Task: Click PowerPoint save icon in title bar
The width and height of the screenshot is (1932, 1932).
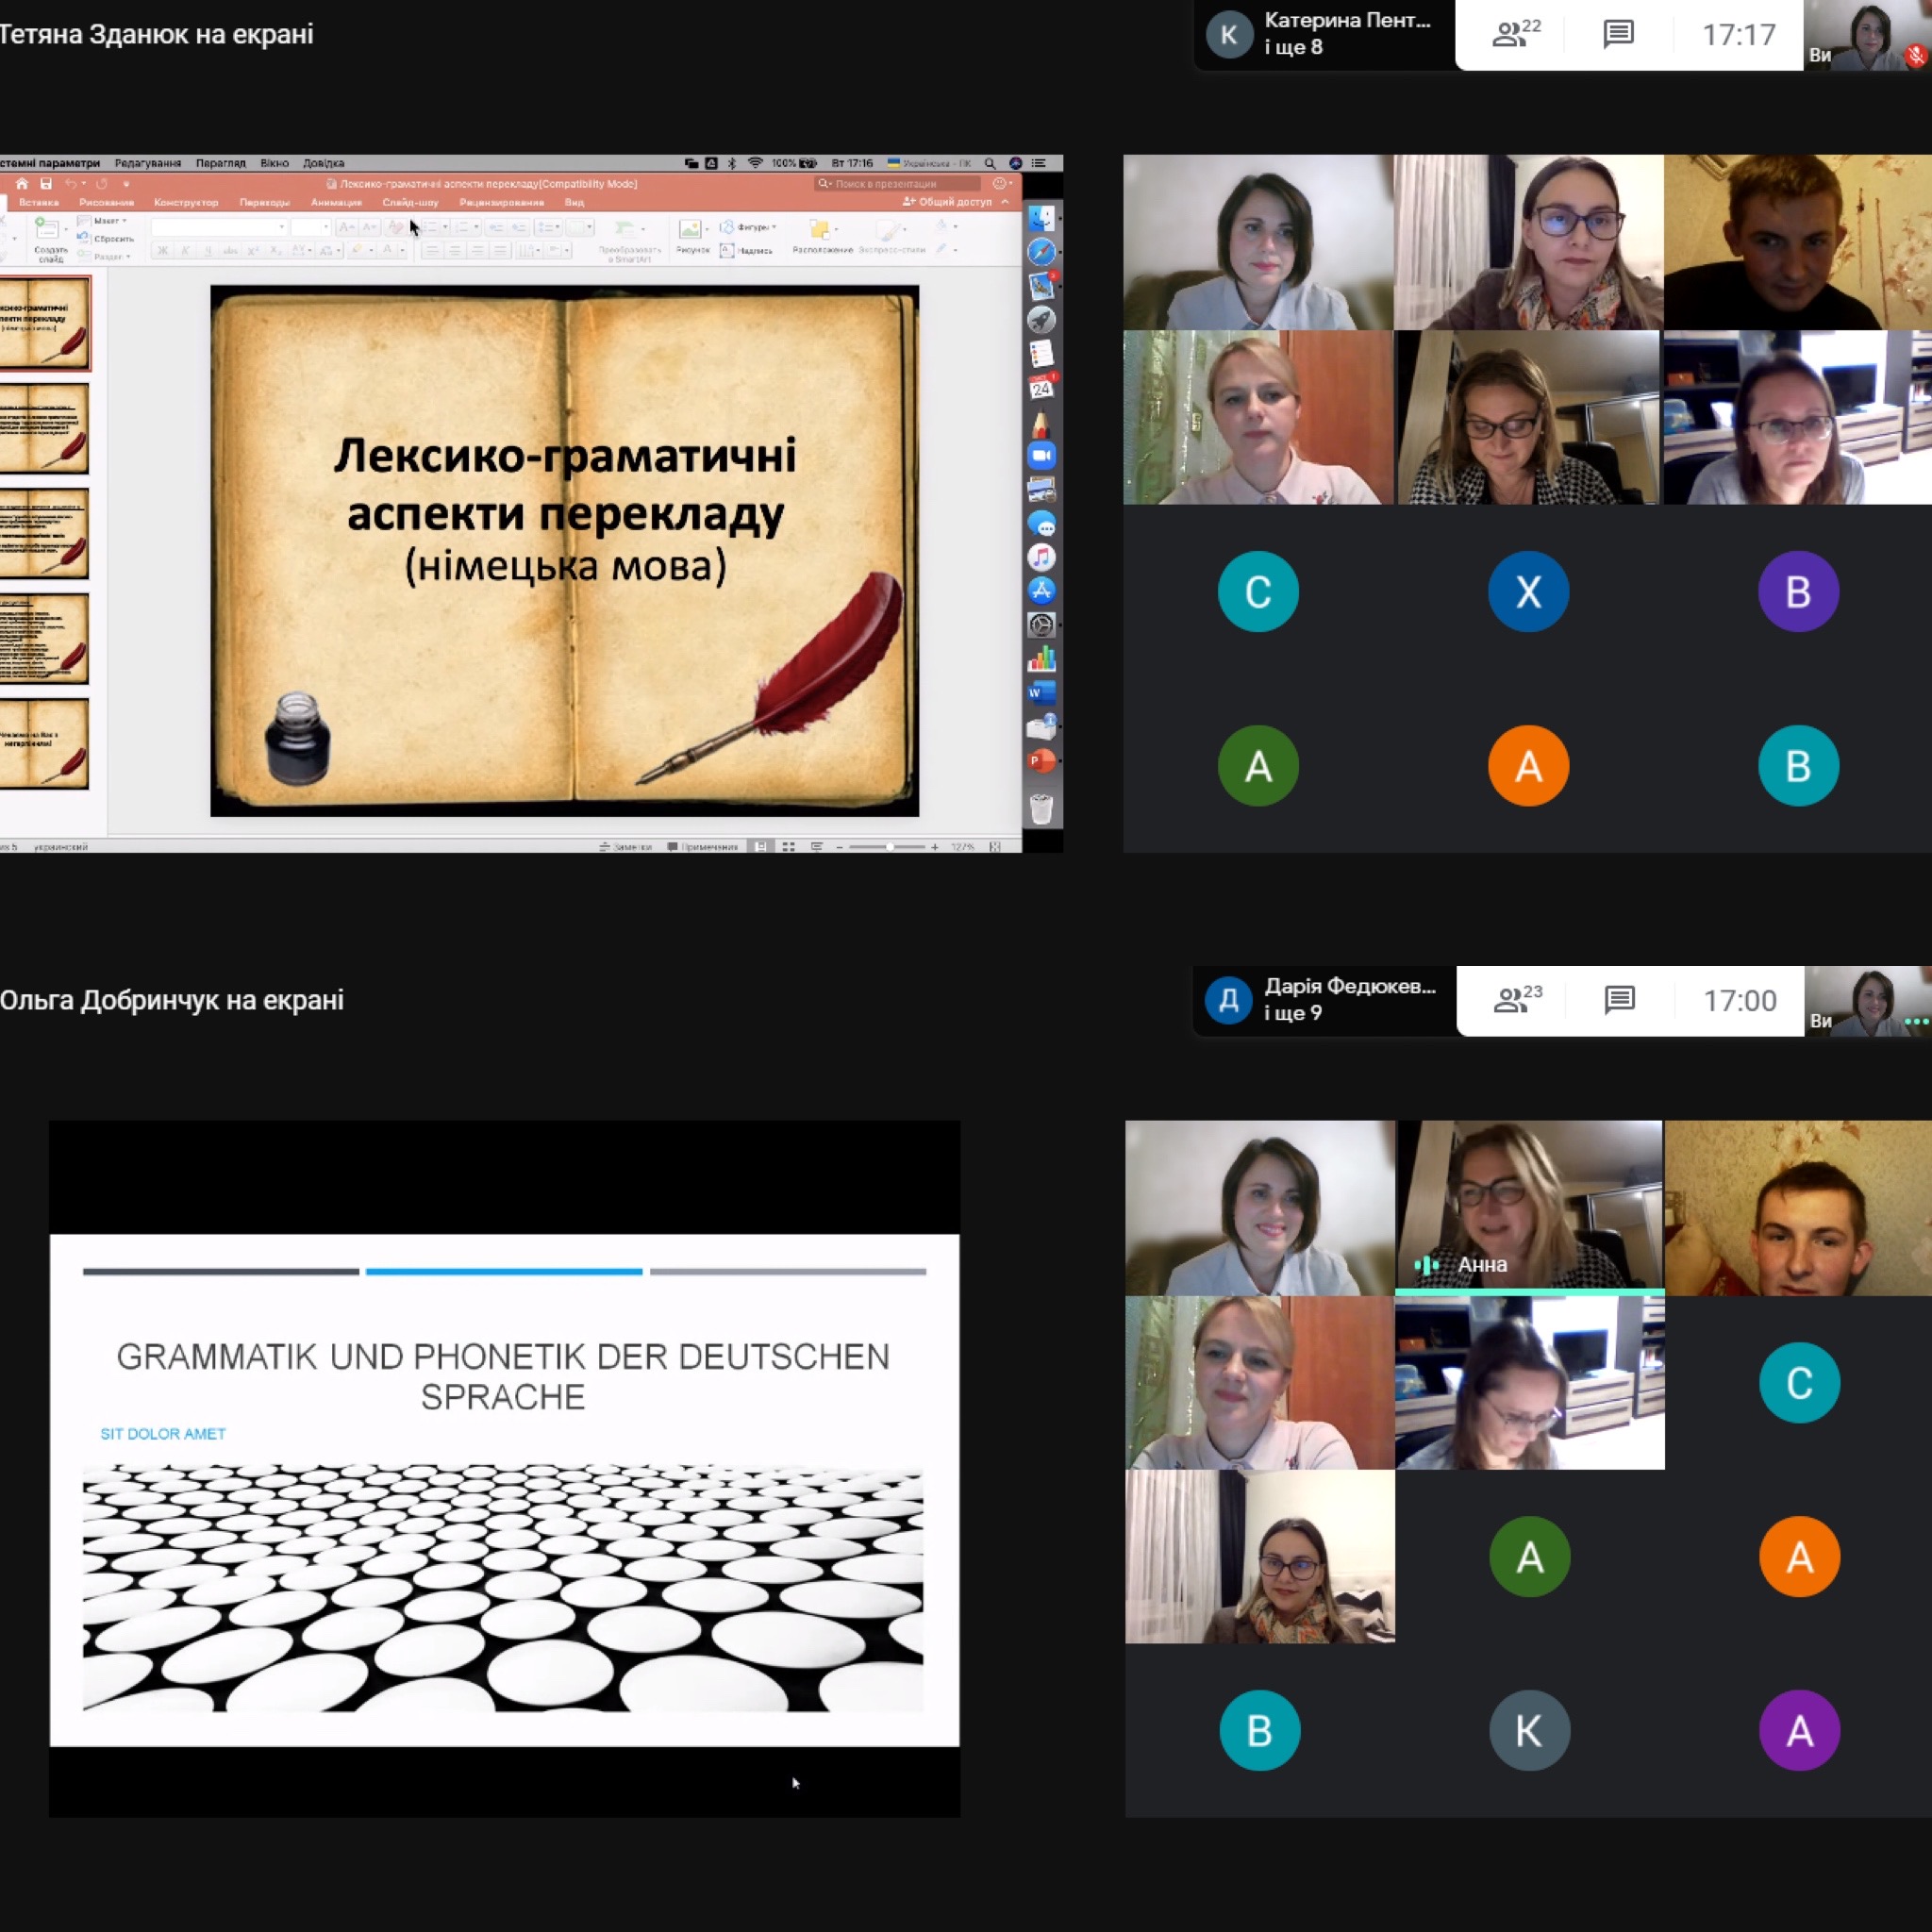Action: 46,184
